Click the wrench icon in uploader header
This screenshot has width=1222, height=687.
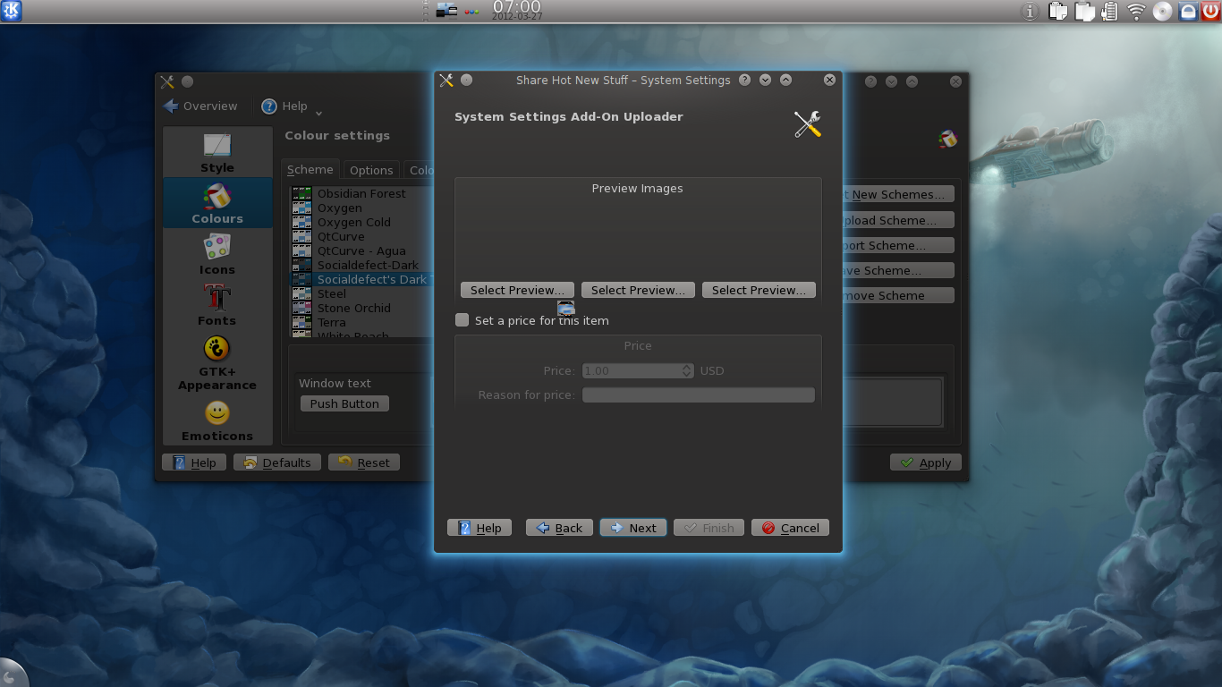[x=807, y=123]
